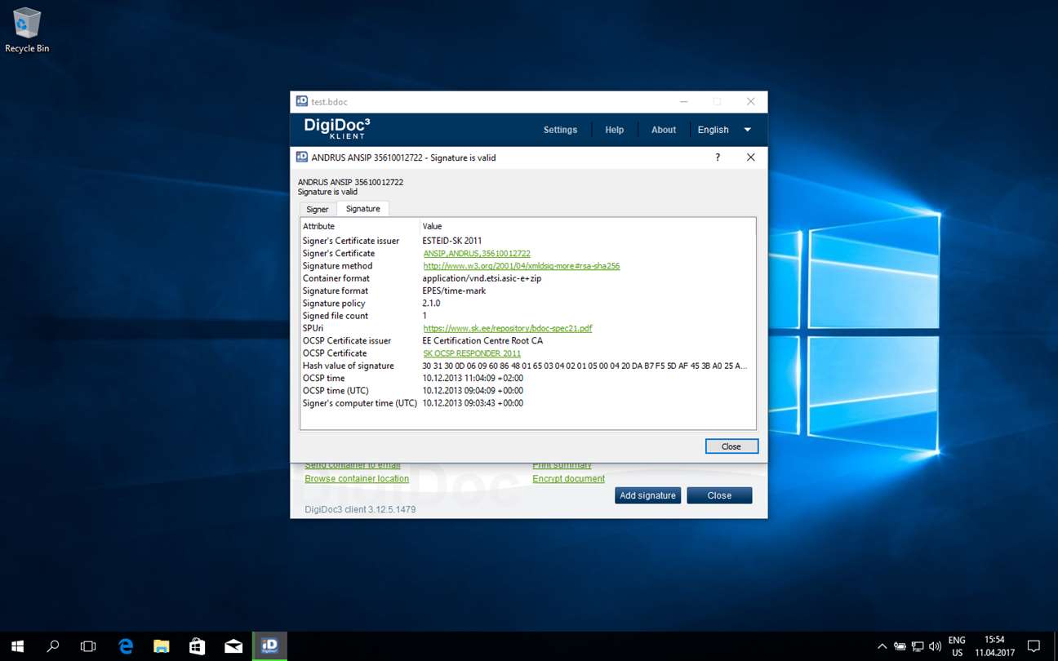Open taskbar search magnifier
This screenshot has width=1058, height=661.
pyautogui.click(x=53, y=646)
